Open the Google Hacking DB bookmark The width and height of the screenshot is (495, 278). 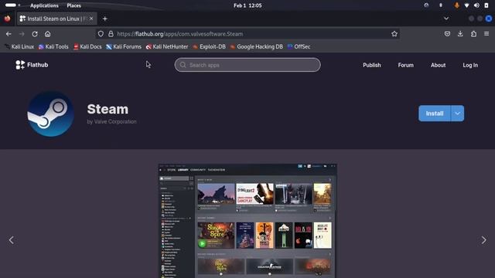[256, 46]
